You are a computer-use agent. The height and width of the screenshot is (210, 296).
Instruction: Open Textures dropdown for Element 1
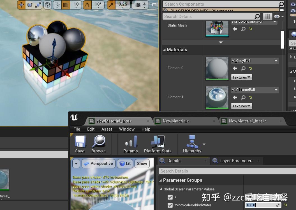click(x=241, y=106)
